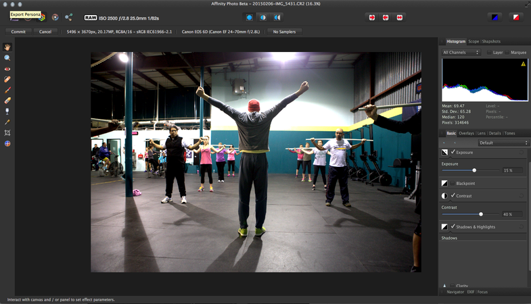Click the Commit button
The height and width of the screenshot is (304, 531).
pos(18,32)
